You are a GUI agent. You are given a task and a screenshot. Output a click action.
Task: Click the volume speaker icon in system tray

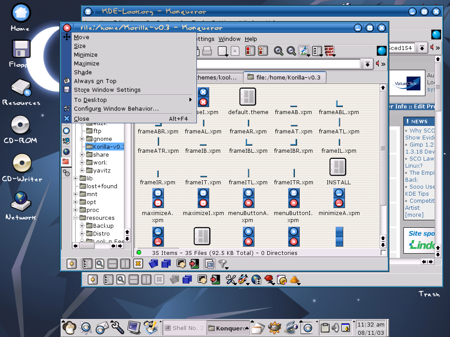335,327
